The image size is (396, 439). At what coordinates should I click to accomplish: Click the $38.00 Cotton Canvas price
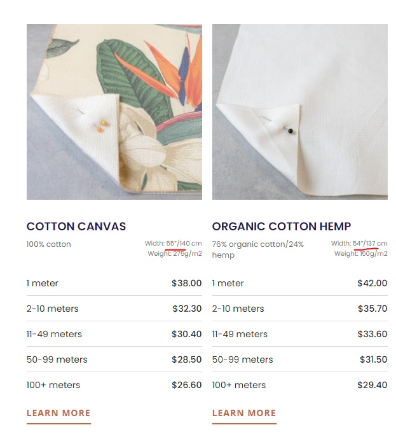tap(186, 283)
